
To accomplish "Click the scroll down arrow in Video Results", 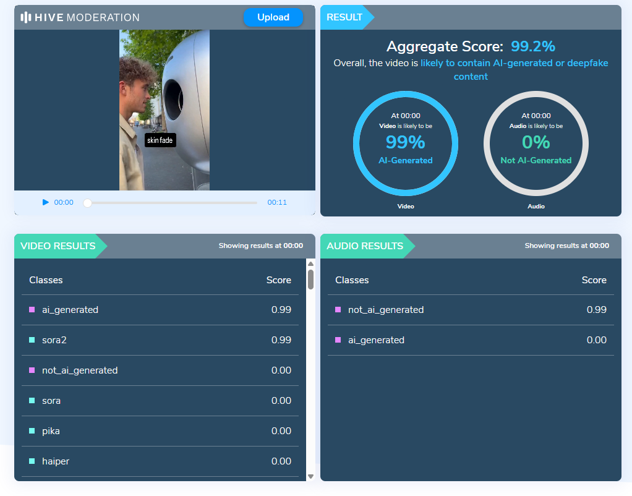I will point(310,476).
